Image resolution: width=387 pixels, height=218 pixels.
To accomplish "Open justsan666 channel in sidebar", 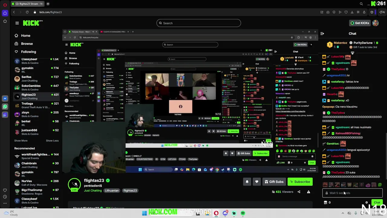I will (36, 132).
